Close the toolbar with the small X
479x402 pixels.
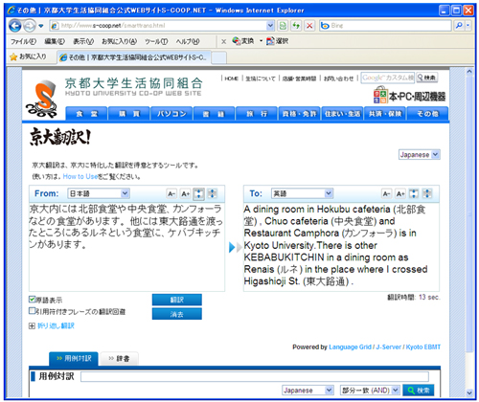[x=224, y=41]
